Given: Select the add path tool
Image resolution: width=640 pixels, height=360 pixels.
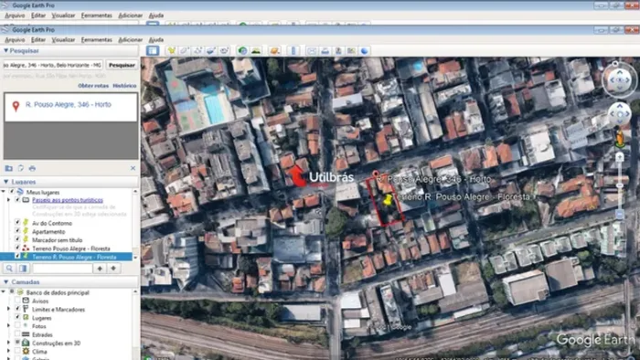Looking at the screenshot, I should tap(198, 50).
